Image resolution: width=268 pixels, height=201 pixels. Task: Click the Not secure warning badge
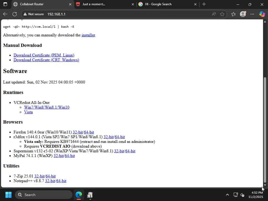pyautogui.click(x=33, y=14)
